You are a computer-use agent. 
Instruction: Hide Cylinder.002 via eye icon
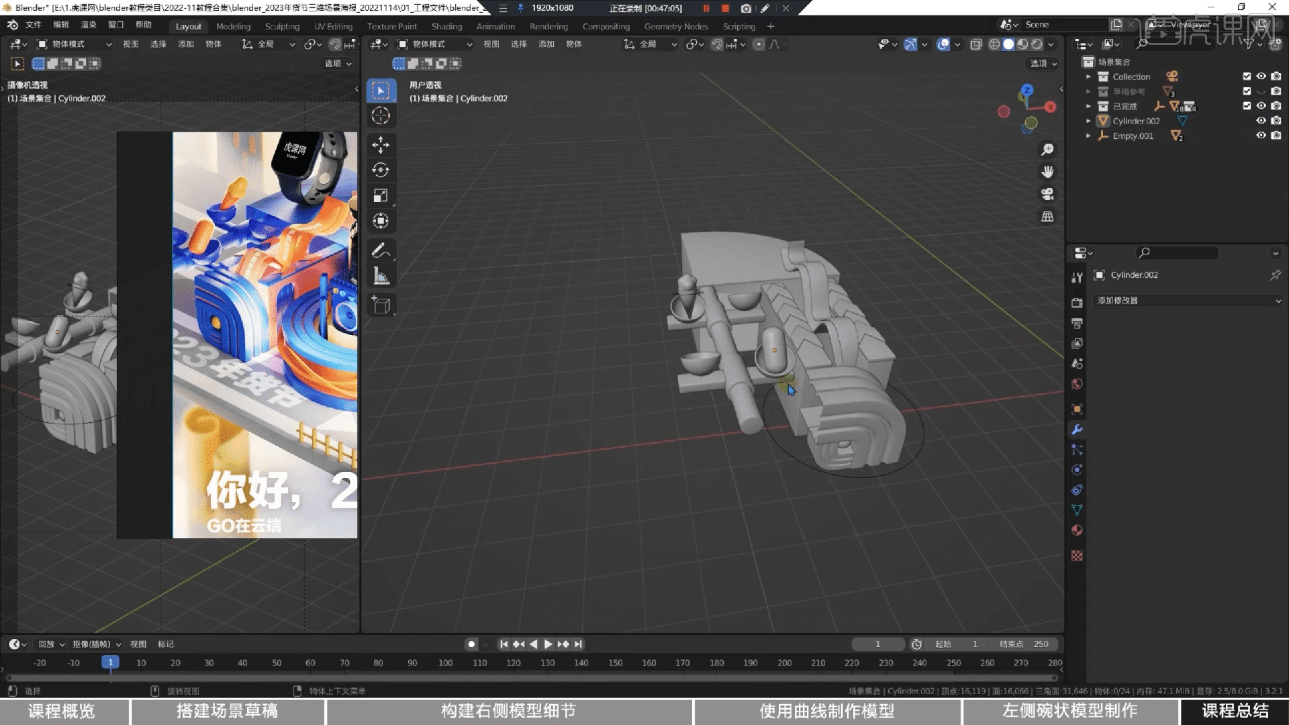click(x=1261, y=121)
